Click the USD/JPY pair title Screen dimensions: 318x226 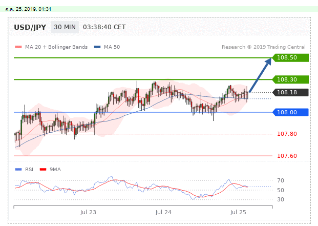tap(30, 27)
